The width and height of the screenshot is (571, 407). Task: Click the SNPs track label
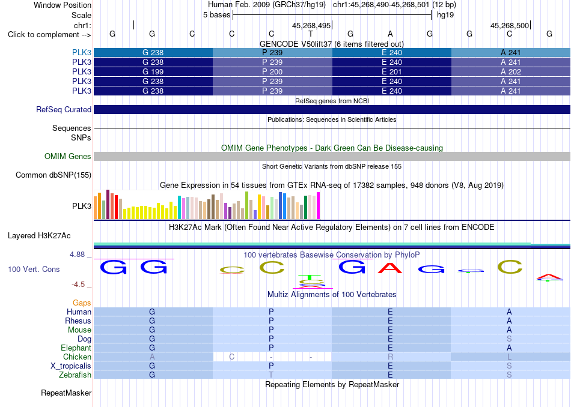tap(81, 138)
